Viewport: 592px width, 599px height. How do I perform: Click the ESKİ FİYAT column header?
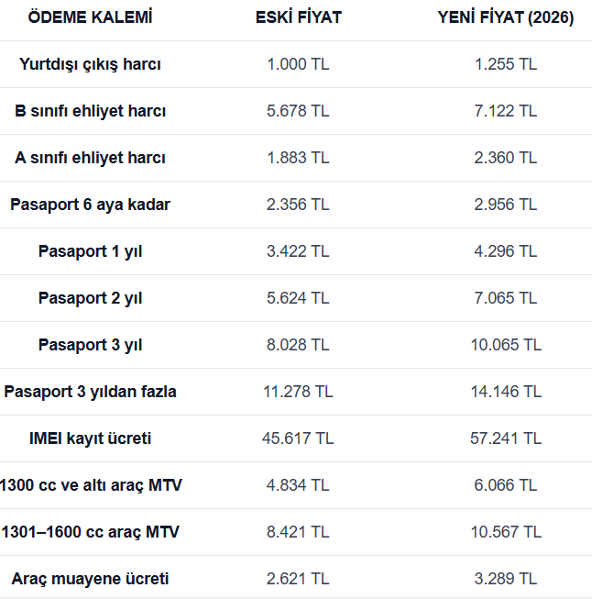click(x=298, y=18)
